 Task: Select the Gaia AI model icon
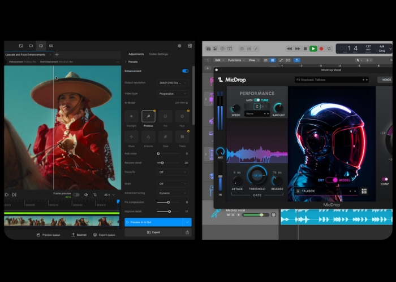[165, 136]
